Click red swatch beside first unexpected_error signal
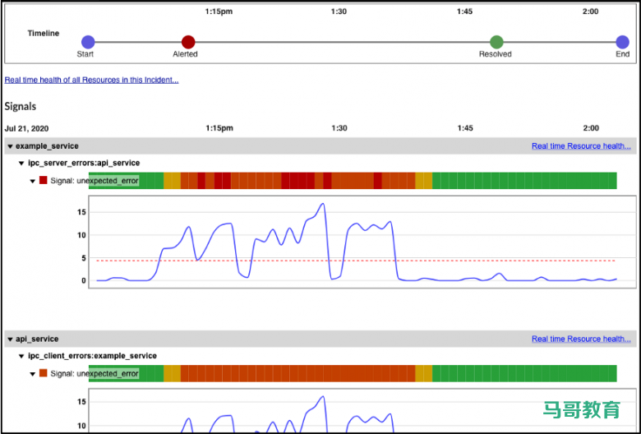Screen dimensions: 641x434 click(44, 180)
